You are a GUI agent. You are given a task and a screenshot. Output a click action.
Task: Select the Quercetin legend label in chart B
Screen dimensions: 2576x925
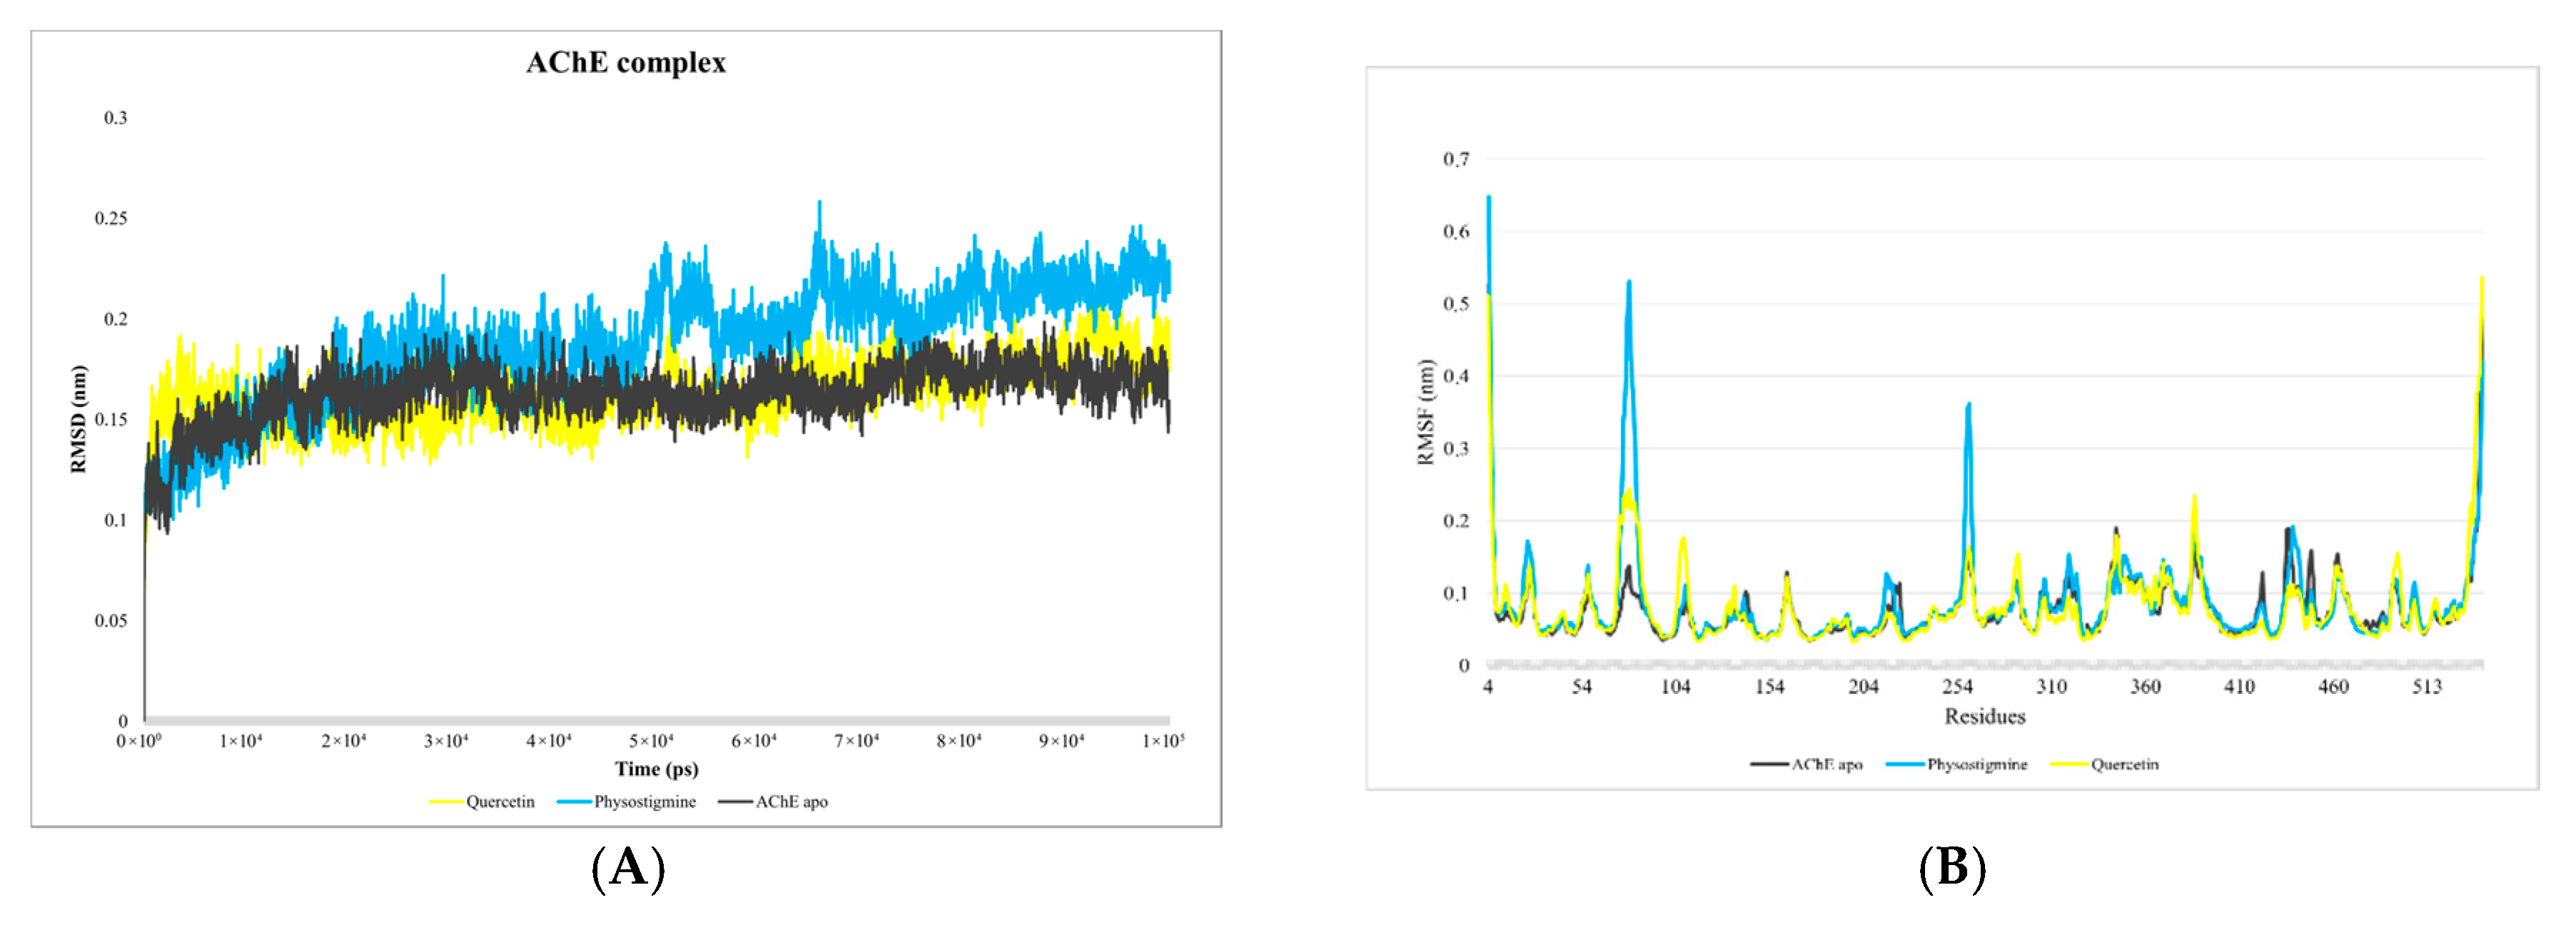point(2124,765)
